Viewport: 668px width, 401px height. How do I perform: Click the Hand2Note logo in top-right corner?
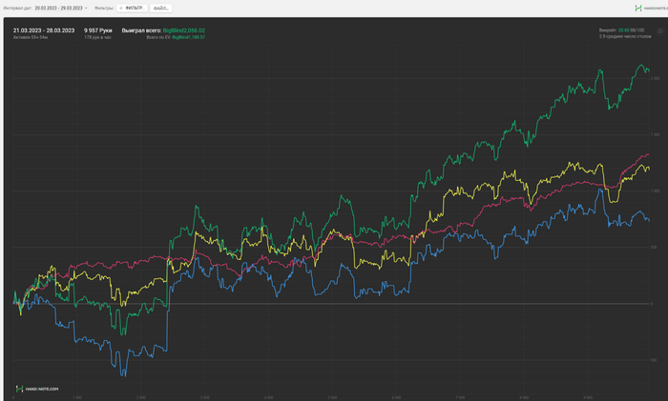pos(638,8)
